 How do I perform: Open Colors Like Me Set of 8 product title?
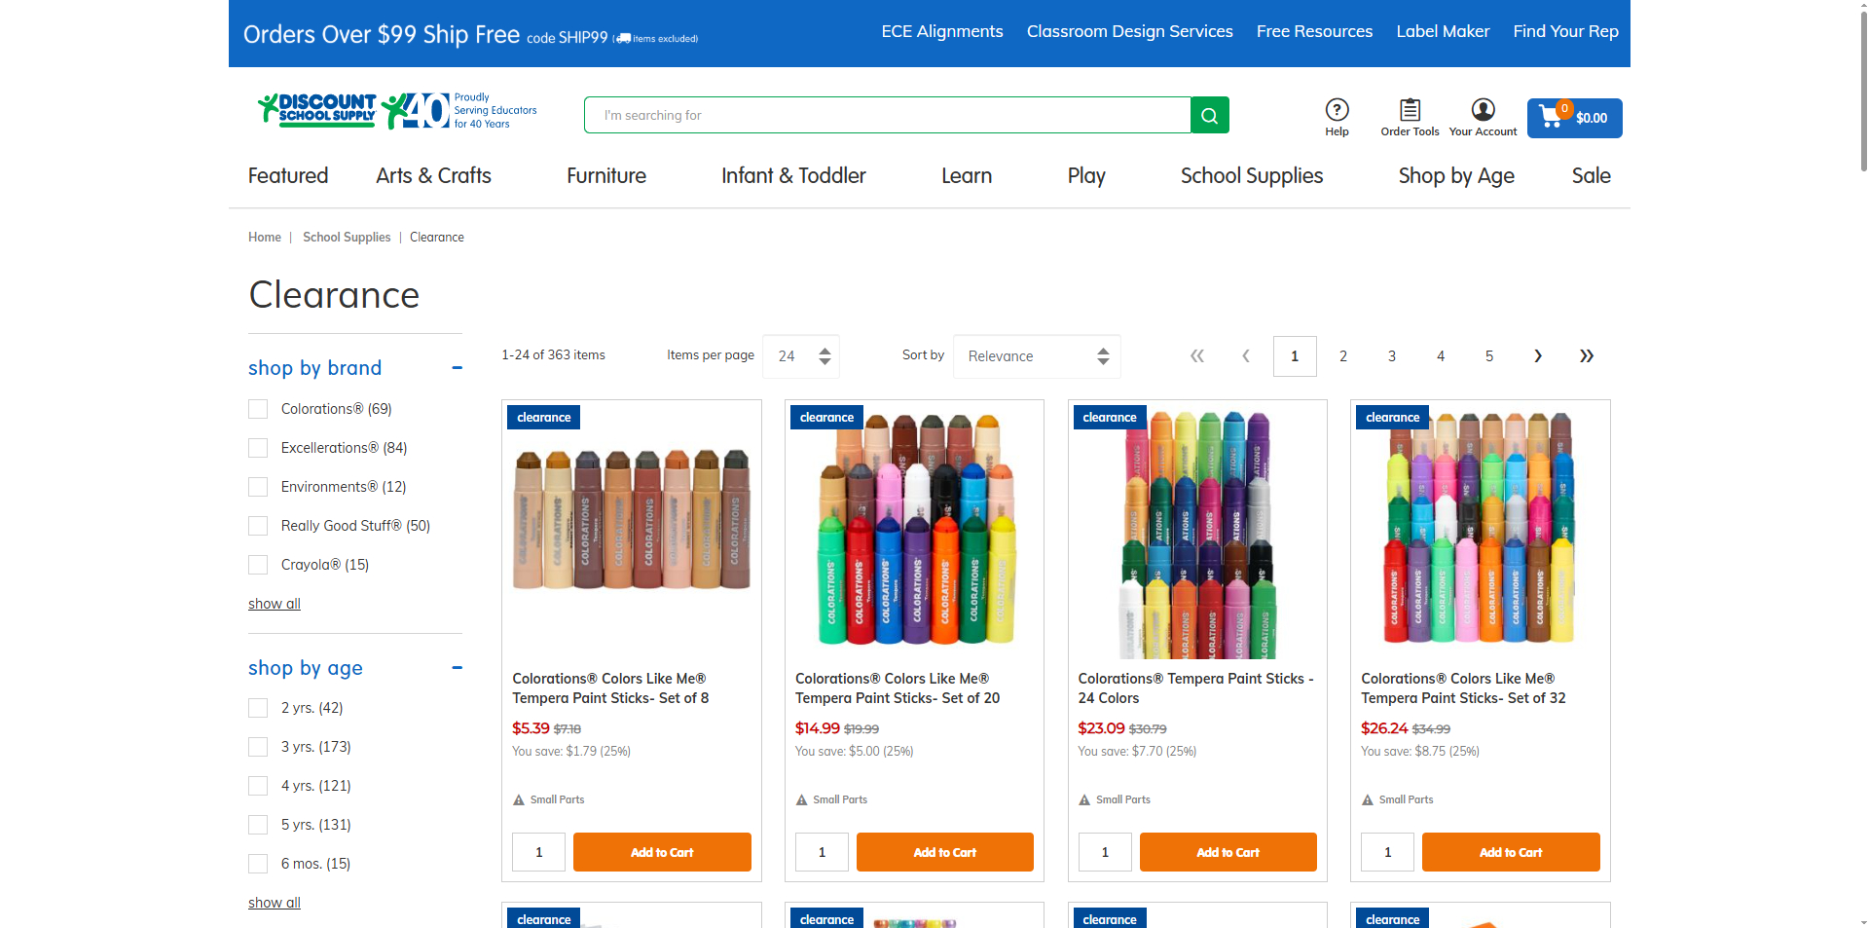tap(610, 688)
